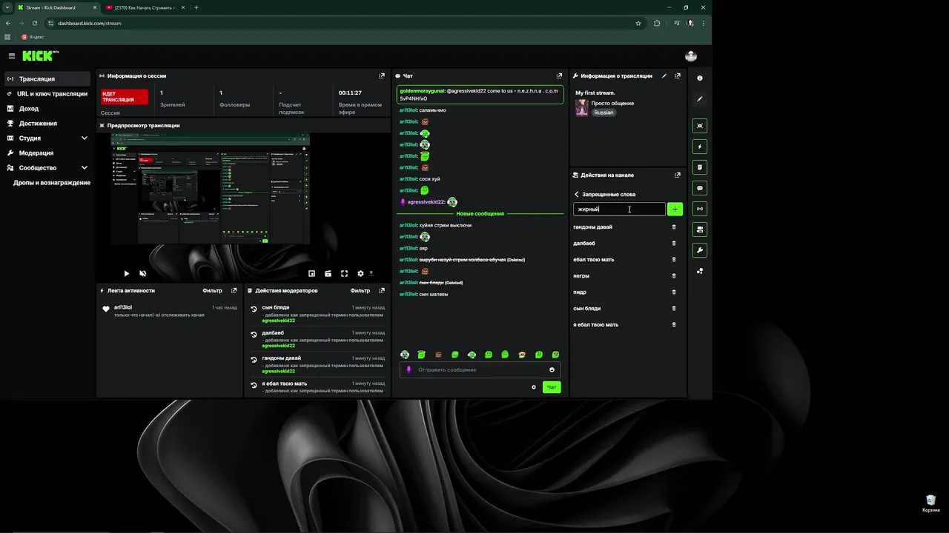This screenshot has width=949, height=533.
Task: Open the Корзина desktop icon
Action: click(930, 503)
